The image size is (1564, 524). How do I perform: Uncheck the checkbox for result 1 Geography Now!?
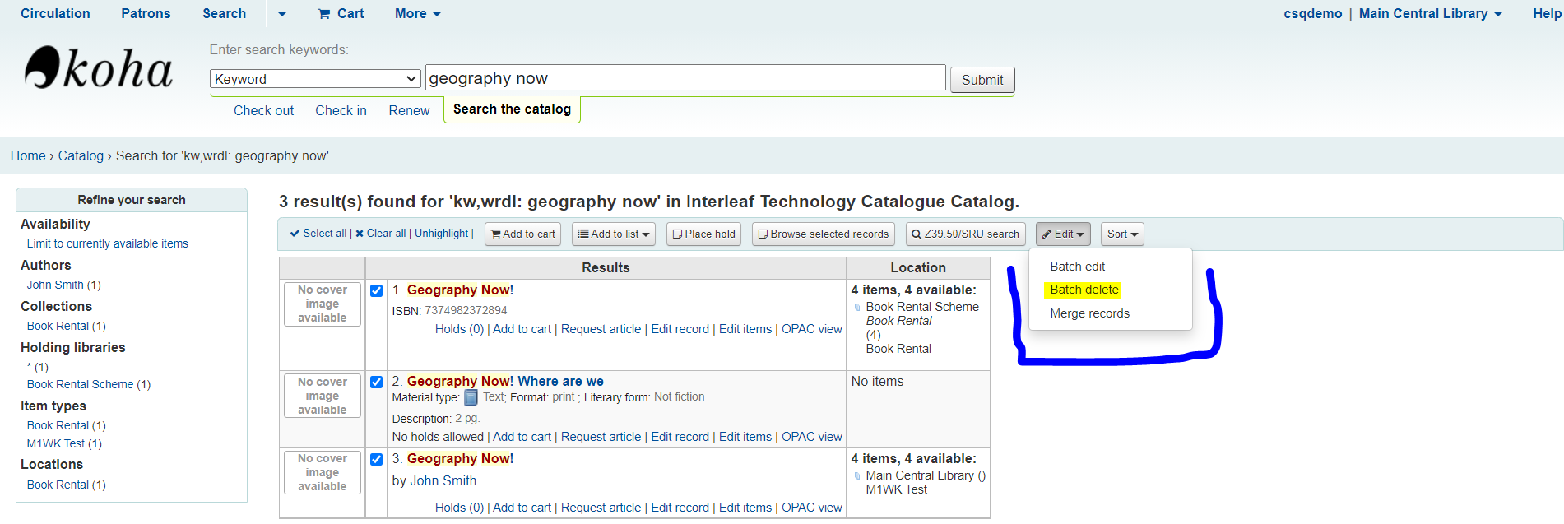[x=376, y=290]
